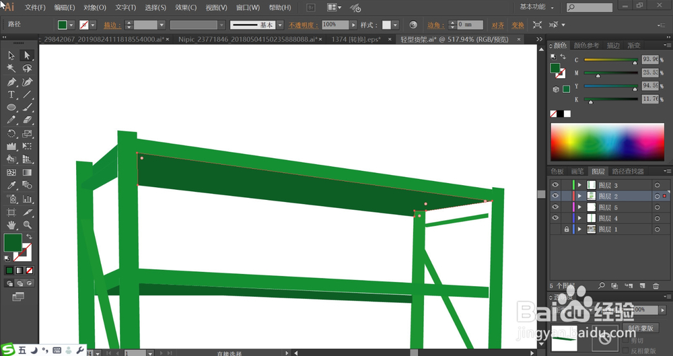Hide 图层 3 with its eye icon
The height and width of the screenshot is (356, 673).
pos(555,185)
